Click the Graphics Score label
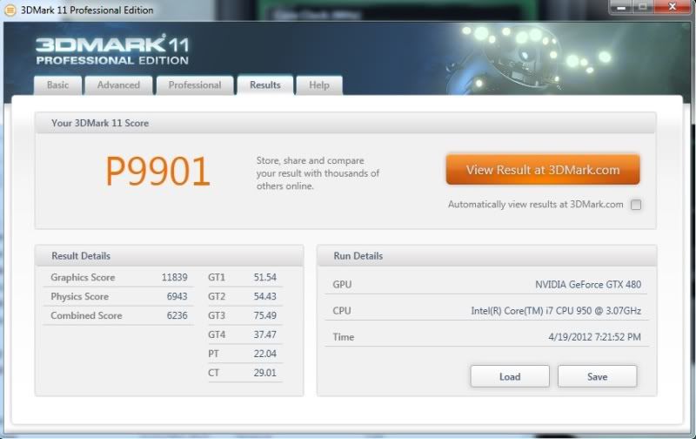The image size is (696, 439). 83,277
